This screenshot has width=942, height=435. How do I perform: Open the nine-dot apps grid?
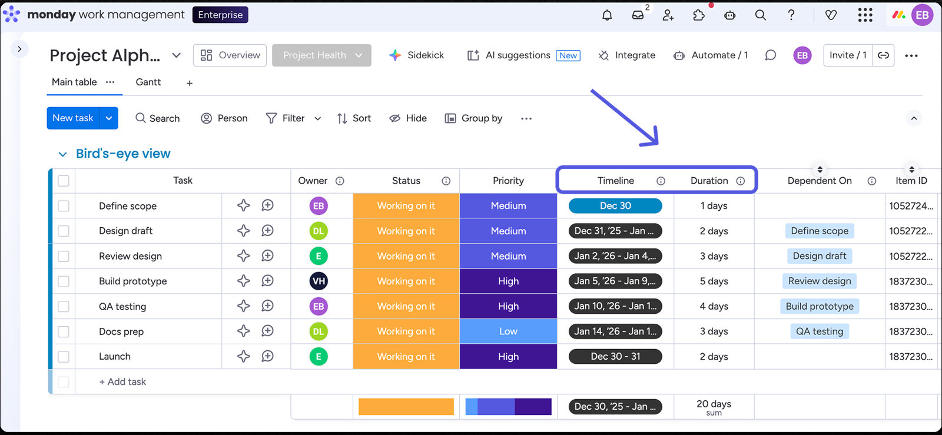click(865, 15)
